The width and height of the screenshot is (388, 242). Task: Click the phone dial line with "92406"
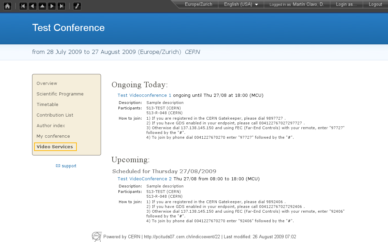(220, 221)
